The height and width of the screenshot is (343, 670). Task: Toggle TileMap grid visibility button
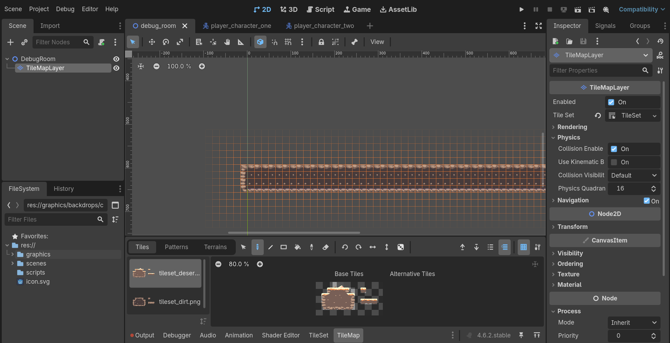[x=523, y=247]
